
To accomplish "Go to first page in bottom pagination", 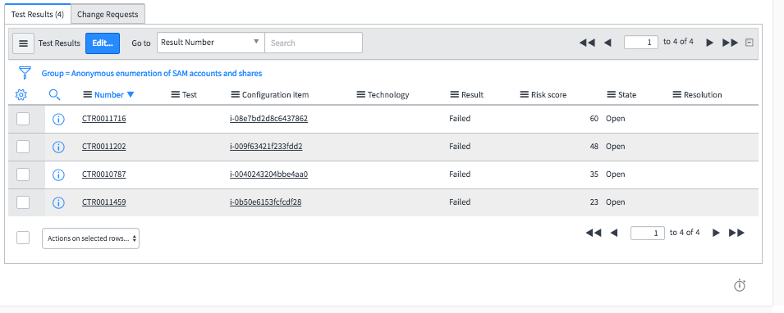I will click(594, 233).
